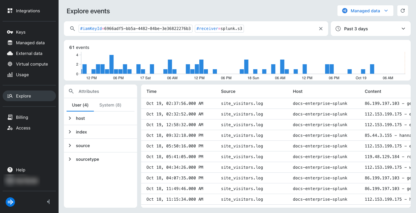416x213 pixels.
Task: Select the #iamKeyId filter chip
Action: [135, 29]
